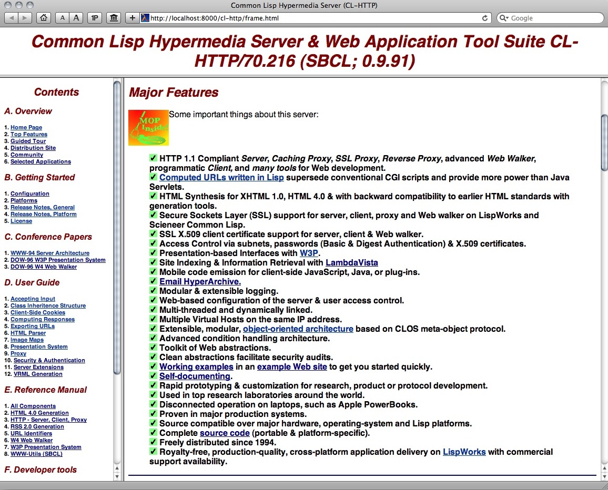Click the site favicon in address bar
608x490 pixels.
click(145, 18)
